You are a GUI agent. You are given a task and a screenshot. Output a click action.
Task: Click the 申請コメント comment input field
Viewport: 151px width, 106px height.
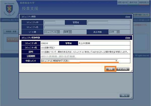78,61
